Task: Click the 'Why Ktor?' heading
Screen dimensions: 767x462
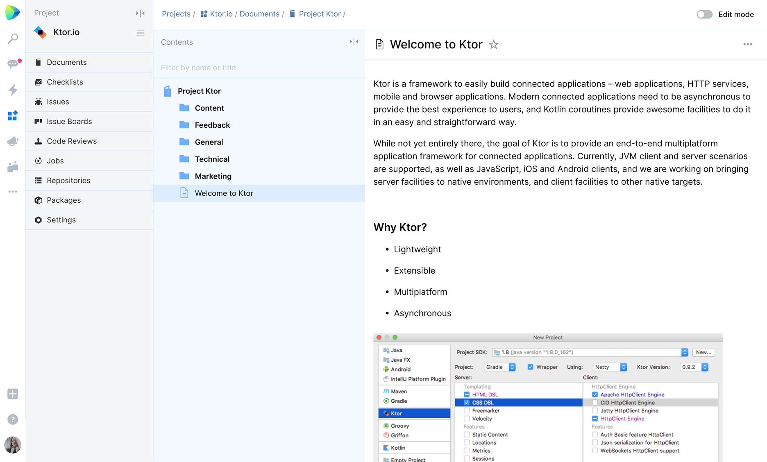Action: tap(400, 227)
